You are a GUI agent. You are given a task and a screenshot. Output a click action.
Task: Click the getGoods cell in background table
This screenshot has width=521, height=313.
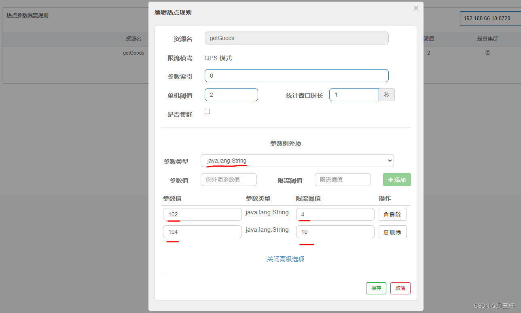point(133,53)
